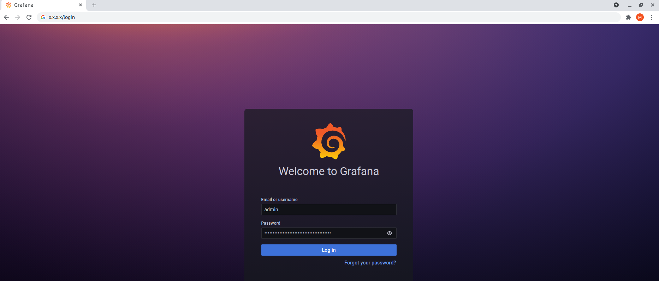Click the Password label text

[271, 223]
